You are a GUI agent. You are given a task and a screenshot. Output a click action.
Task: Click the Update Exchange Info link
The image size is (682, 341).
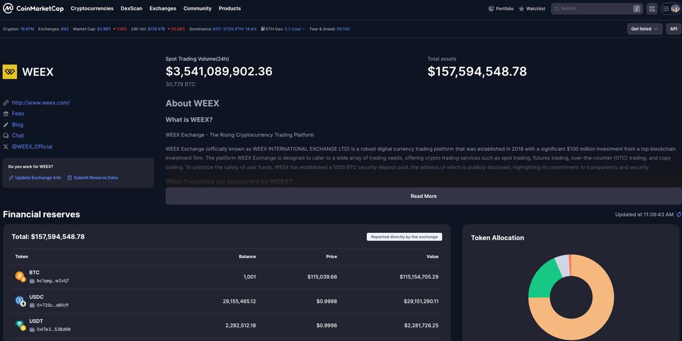click(38, 177)
